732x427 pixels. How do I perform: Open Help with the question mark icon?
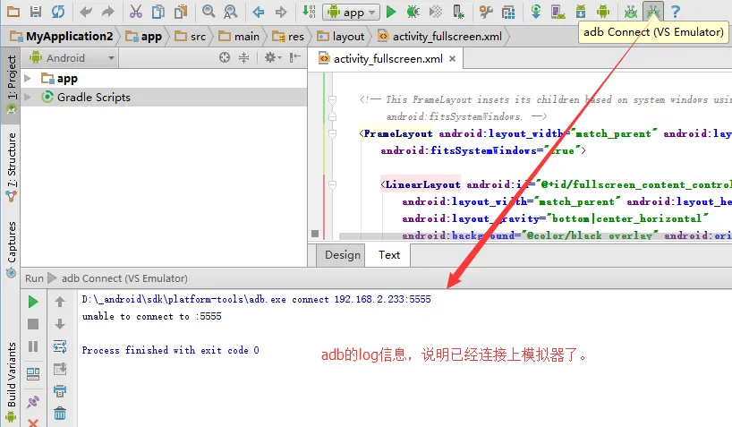point(675,12)
